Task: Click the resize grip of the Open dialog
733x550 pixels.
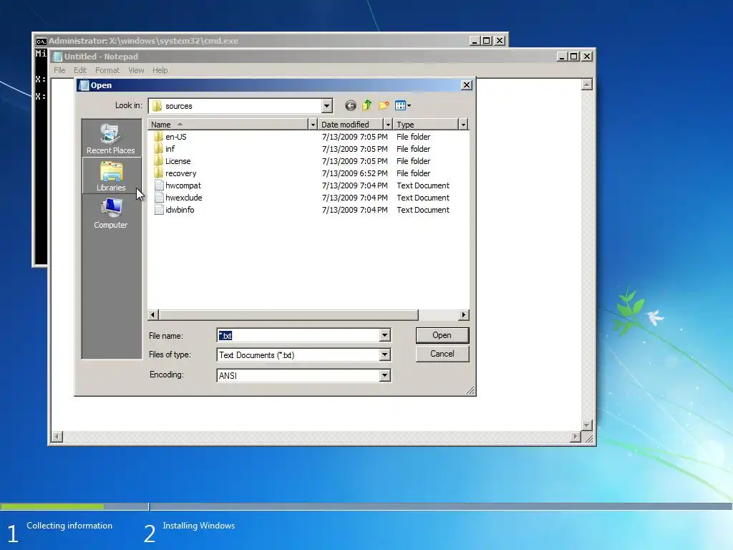Action: pyautogui.click(x=470, y=390)
